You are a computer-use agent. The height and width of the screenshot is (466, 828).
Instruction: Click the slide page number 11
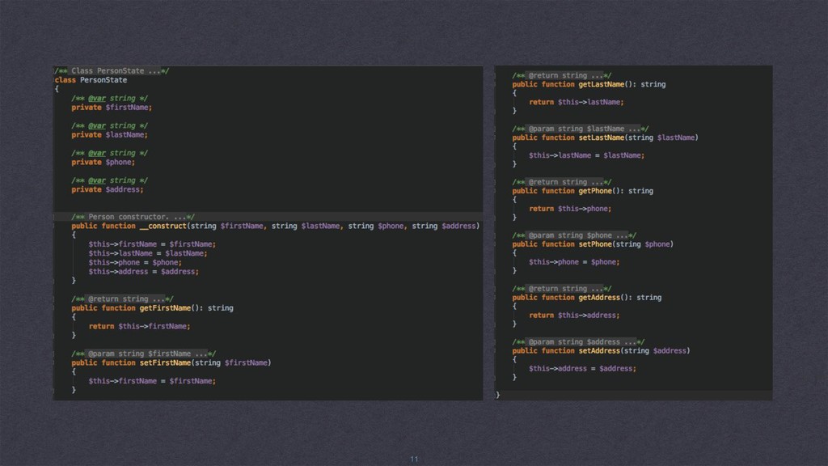pos(414,460)
